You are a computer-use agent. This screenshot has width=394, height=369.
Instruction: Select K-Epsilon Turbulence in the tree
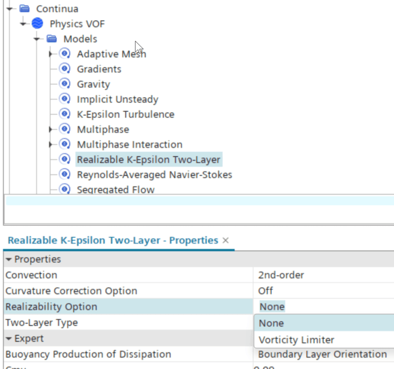[126, 114]
